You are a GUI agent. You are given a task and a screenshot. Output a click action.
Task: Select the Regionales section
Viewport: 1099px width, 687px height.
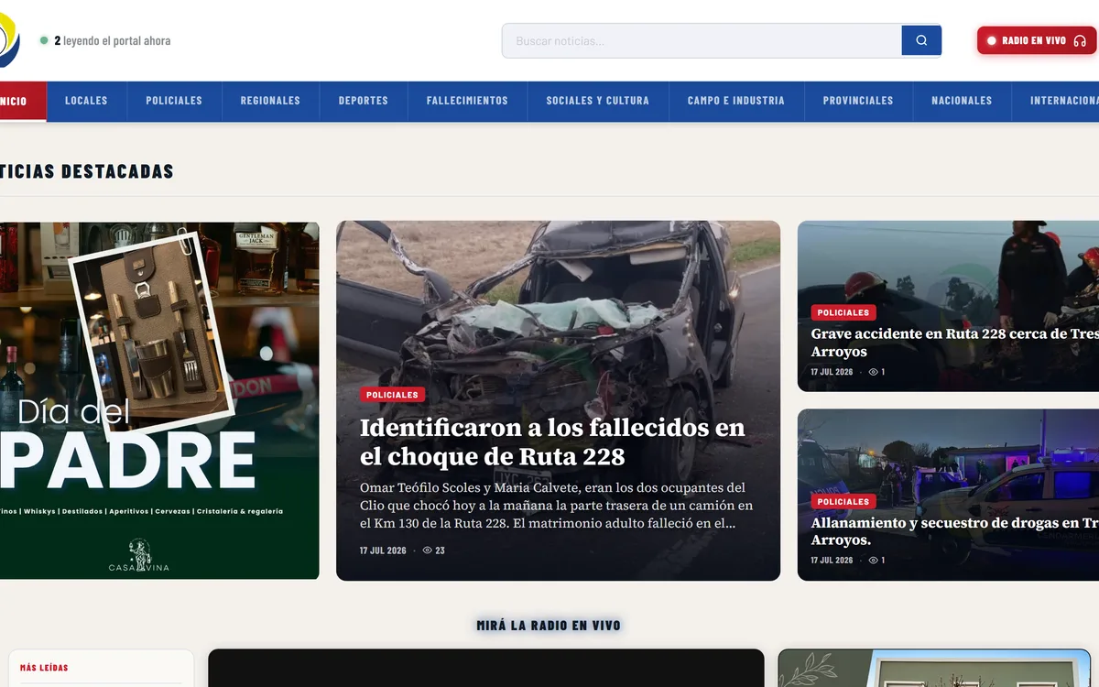(x=270, y=101)
